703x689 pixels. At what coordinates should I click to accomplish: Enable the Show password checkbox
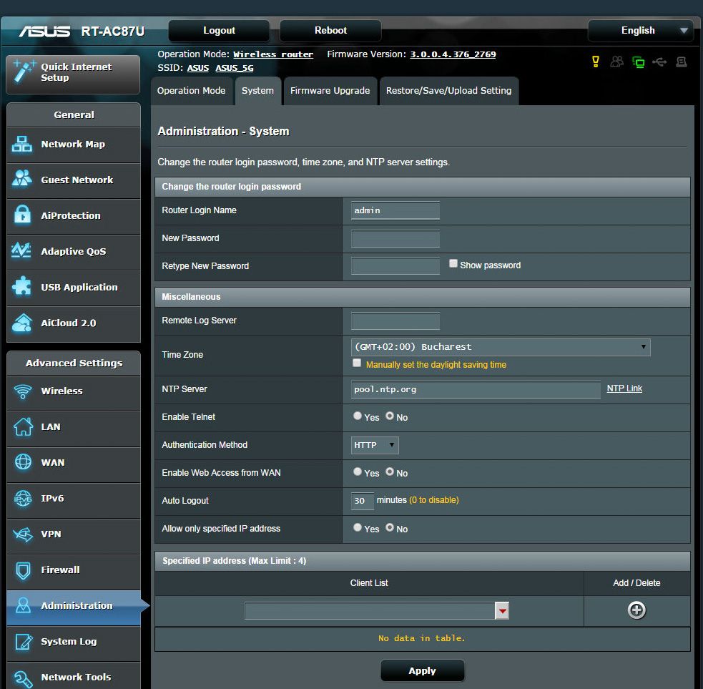click(453, 264)
